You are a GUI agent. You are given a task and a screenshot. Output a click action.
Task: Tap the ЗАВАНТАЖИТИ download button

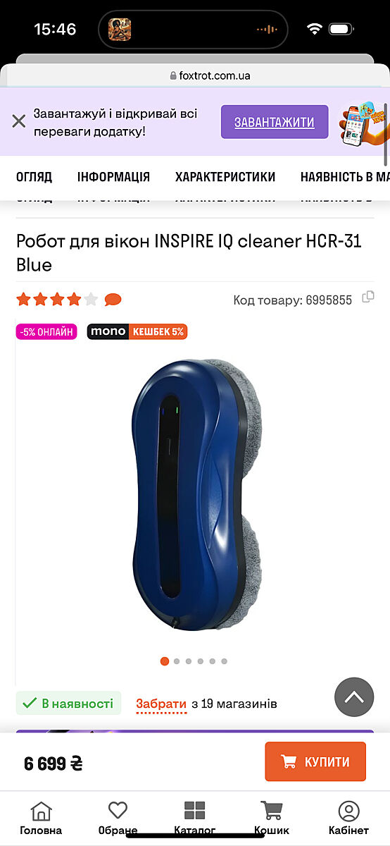[275, 122]
